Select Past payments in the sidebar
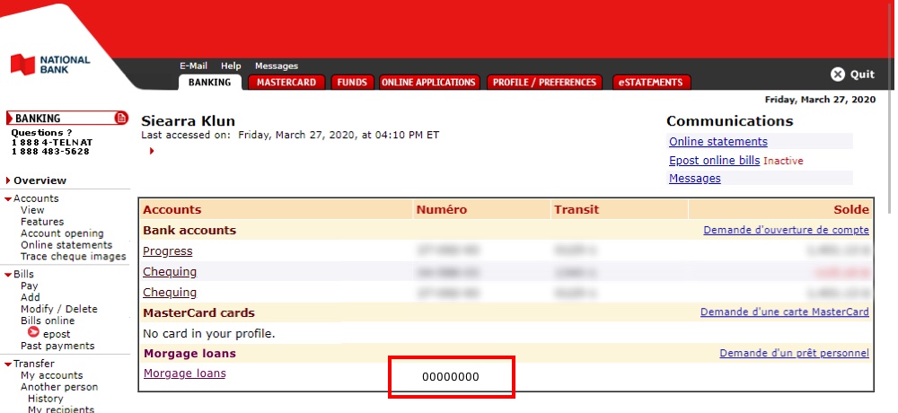Screen dimensions: 898x413 pyautogui.click(x=57, y=346)
